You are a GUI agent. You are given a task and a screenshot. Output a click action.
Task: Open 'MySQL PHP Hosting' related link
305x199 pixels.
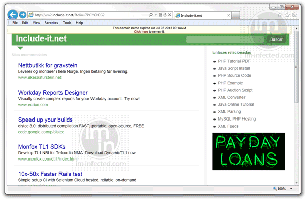237,119
